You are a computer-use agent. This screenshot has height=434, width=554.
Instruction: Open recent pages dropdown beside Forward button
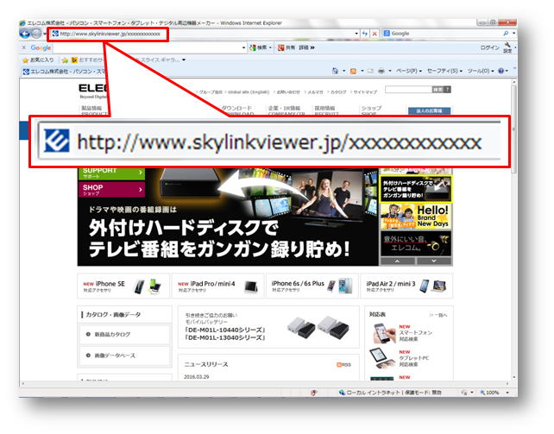pos(44,34)
